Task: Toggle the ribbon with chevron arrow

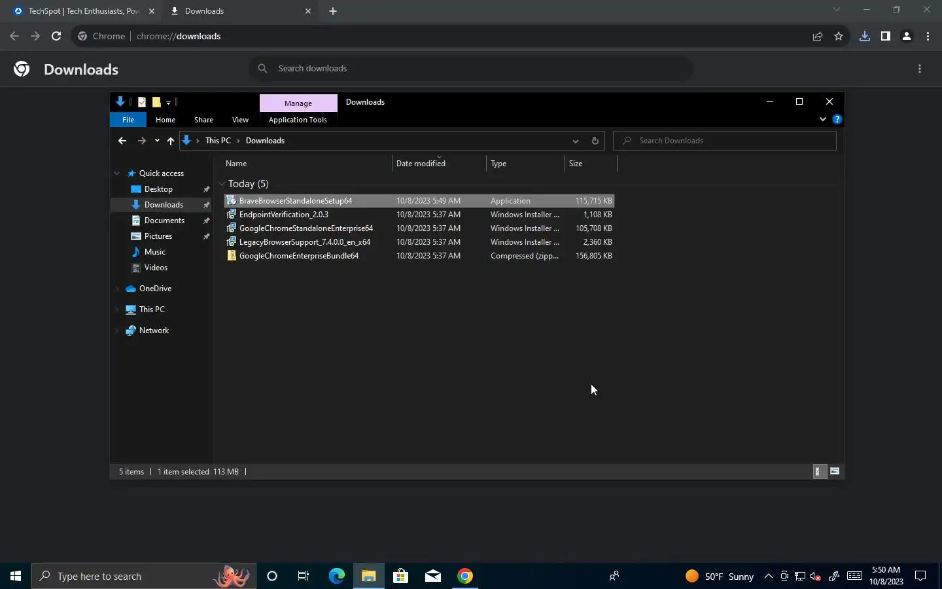Action: (822, 119)
